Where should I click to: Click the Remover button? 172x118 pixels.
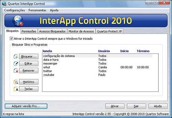click(29, 70)
